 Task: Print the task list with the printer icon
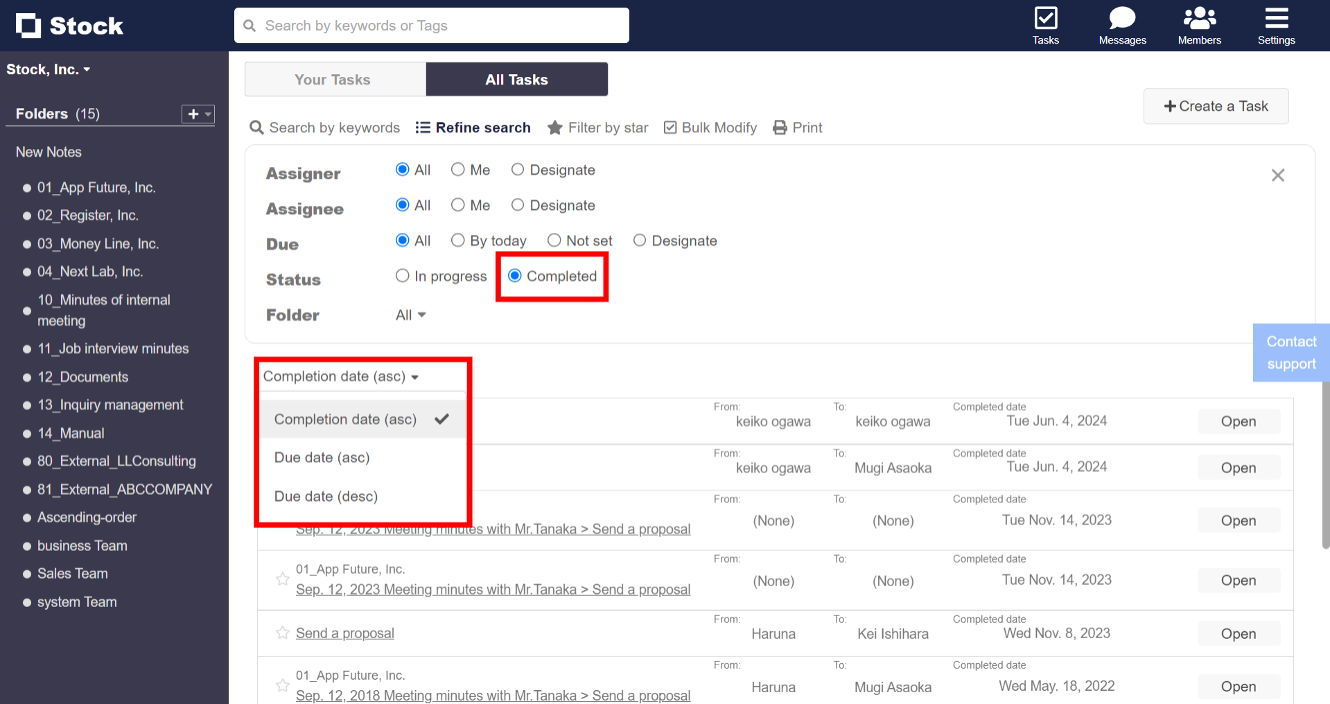780,127
